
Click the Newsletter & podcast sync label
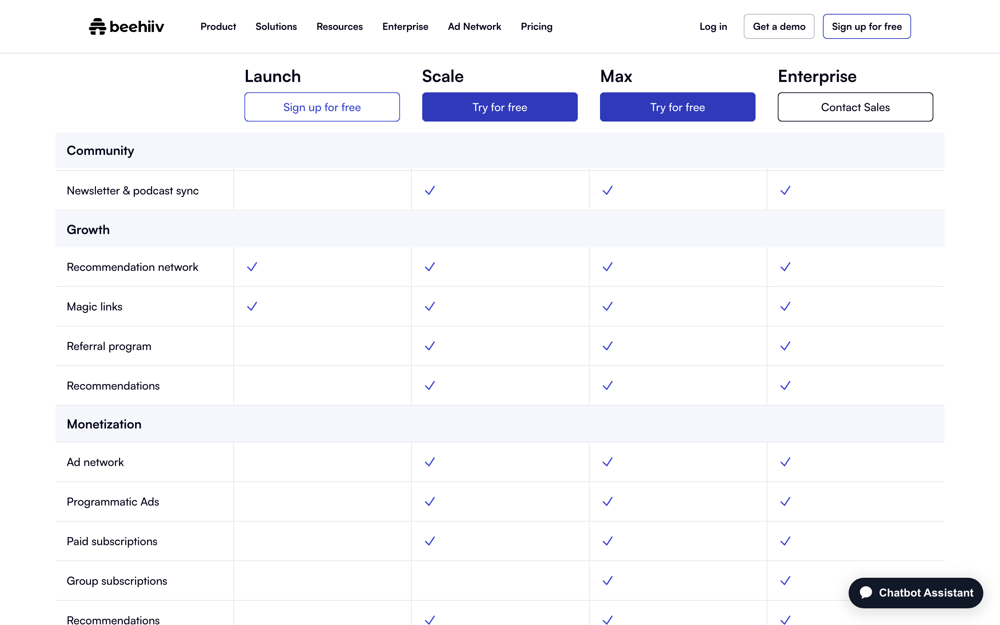point(133,191)
